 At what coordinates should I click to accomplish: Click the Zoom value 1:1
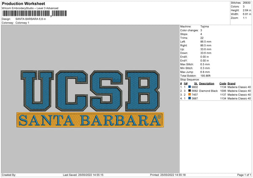(x=245, y=18)
